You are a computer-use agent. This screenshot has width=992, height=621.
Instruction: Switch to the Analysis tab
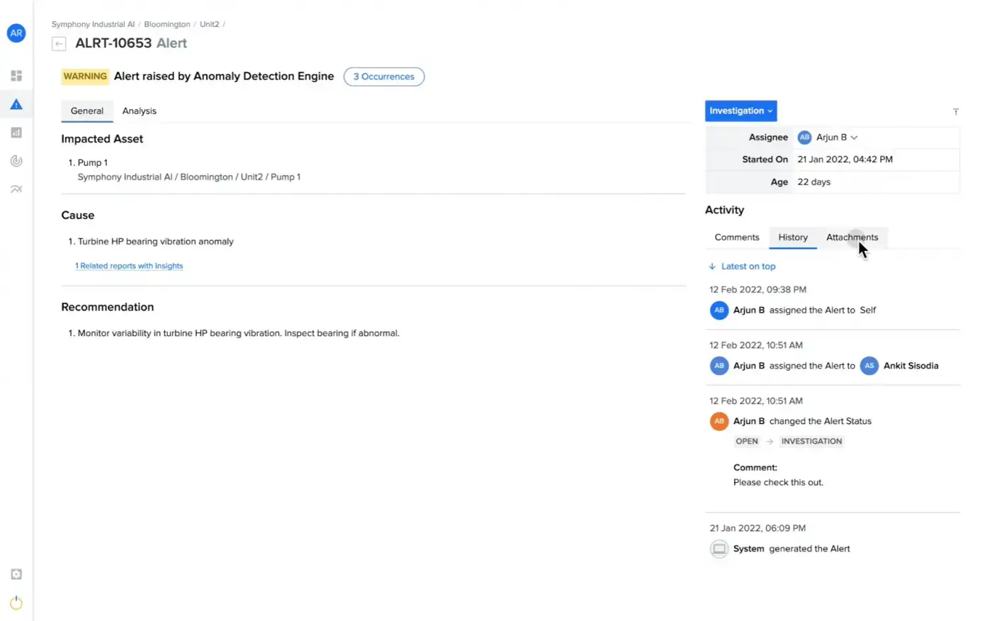(139, 111)
